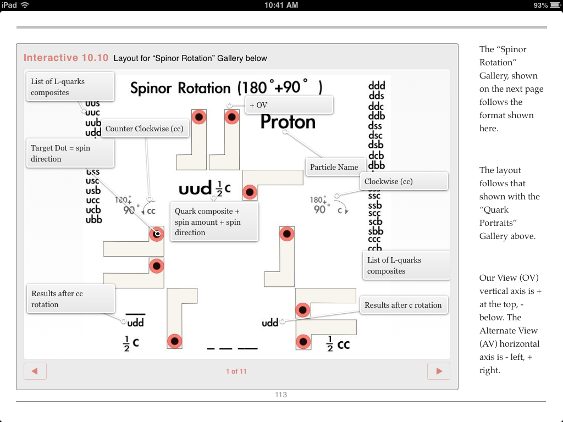Select the "Counter Clockwise (cc)" callout
The image size is (563, 422).
pos(145,129)
